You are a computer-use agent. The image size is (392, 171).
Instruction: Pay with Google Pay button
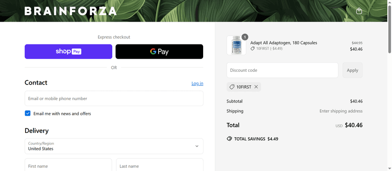coord(159,51)
